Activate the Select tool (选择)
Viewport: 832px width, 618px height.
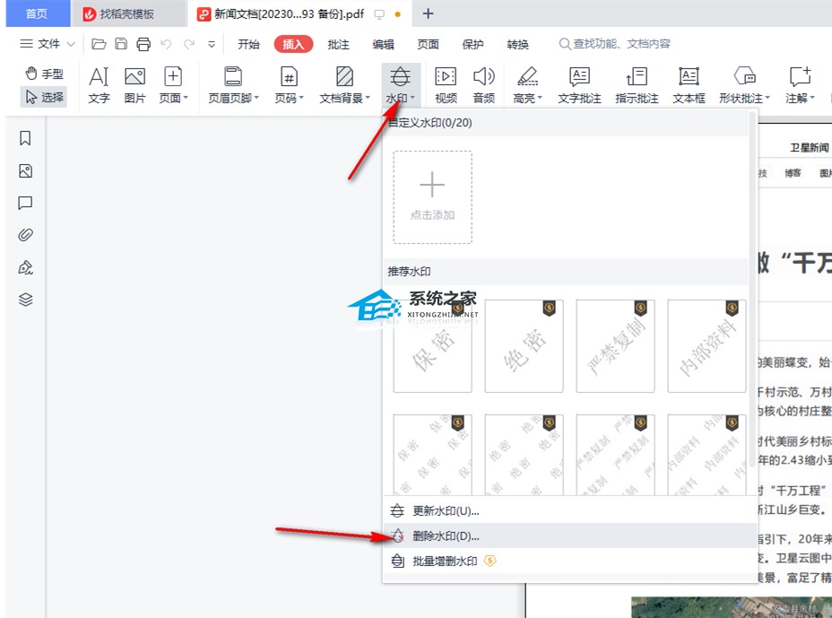coord(44,97)
